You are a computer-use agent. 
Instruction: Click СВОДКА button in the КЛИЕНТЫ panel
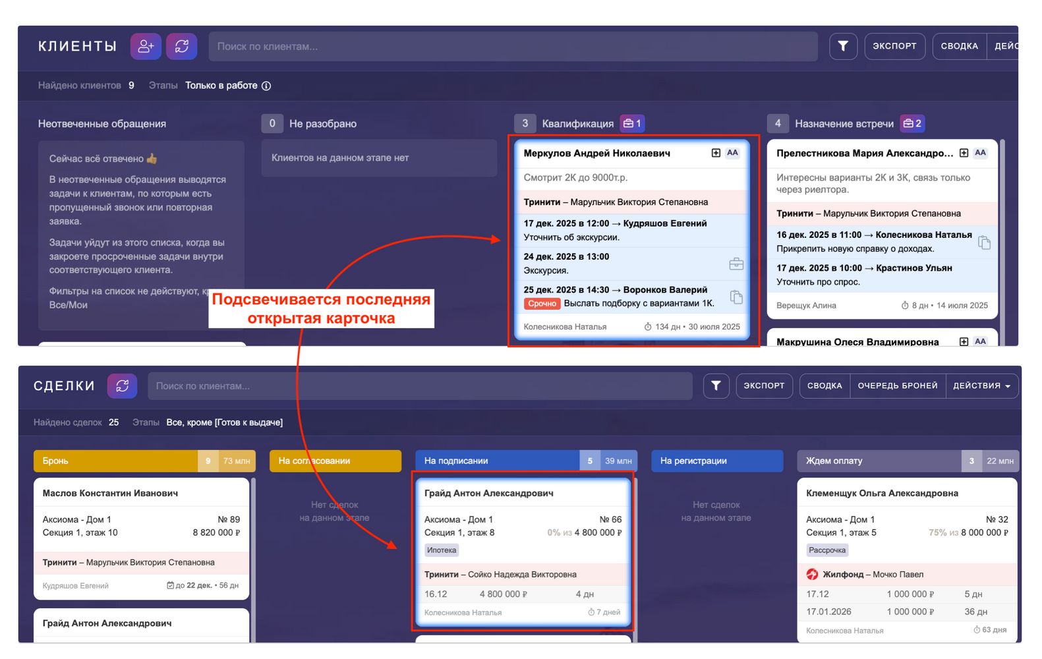[959, 46]
